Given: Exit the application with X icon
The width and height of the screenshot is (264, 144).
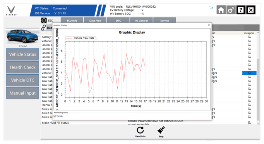Looking at the screenshot, I should click(x=251, y=10).
